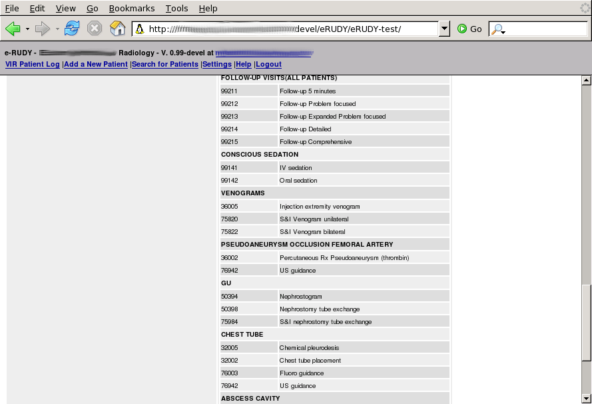This screenshot has height=404, width=592.
Task: Click code 99141 cell
Action: [x=249, y=168]
